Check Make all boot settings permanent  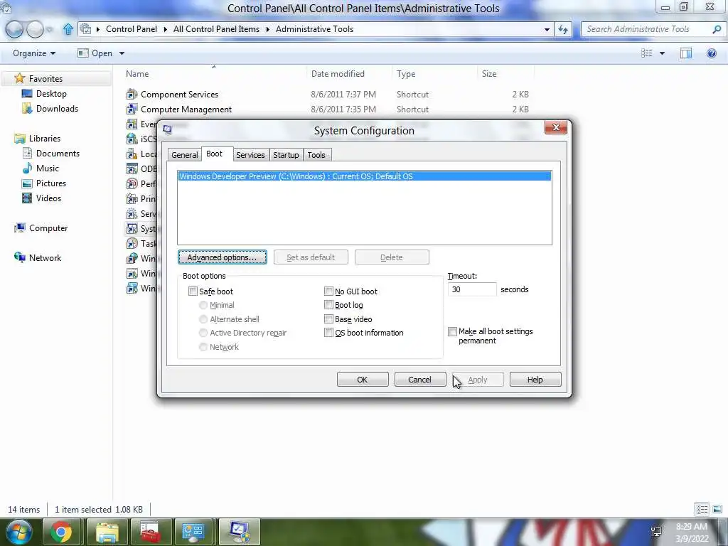(x=452, y=331)
